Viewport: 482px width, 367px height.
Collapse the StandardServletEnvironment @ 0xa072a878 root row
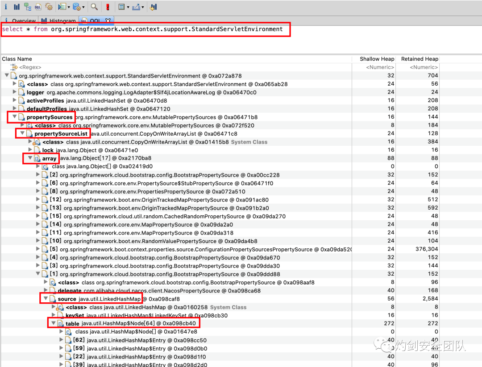[7, 75]
